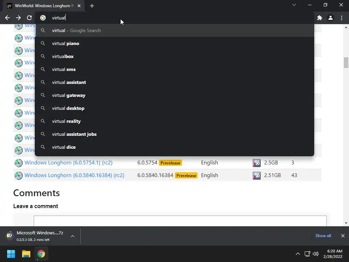Image resolution: width=349 pixels, height=262 pixels.
Task: Click the 2.5GB size cell
Action: [271, 163]
